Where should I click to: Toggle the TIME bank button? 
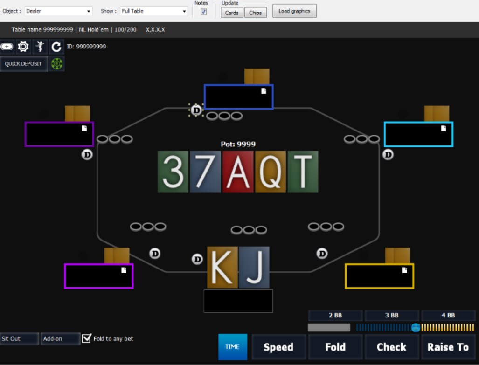232,347
